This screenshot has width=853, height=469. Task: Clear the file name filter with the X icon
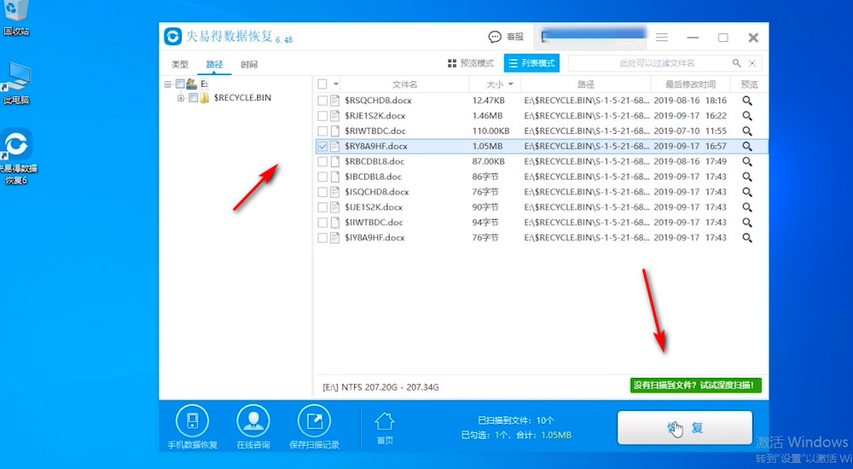point(752,63)
